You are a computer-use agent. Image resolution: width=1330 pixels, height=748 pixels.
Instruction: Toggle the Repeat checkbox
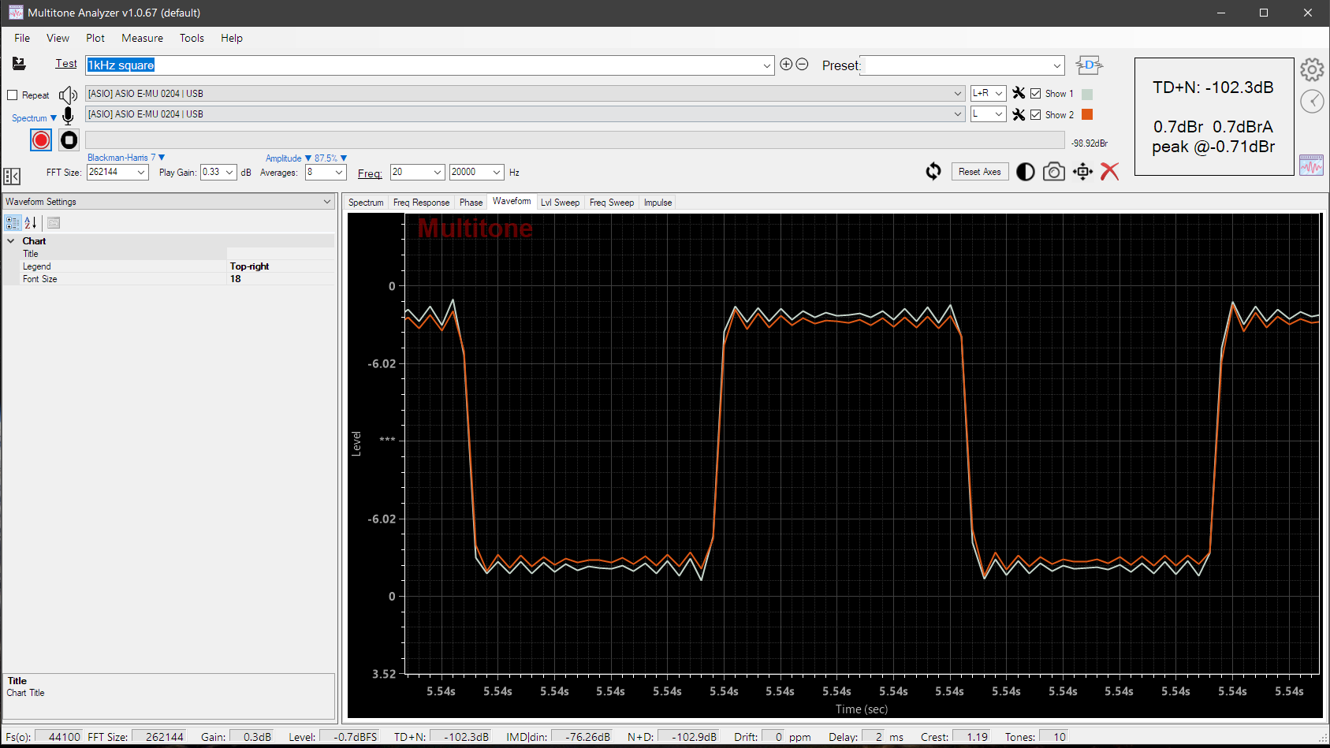[x=13, y=95]
